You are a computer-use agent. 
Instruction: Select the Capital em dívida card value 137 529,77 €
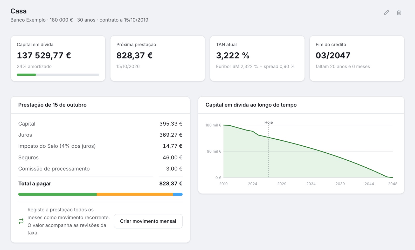tap(44, 55)
